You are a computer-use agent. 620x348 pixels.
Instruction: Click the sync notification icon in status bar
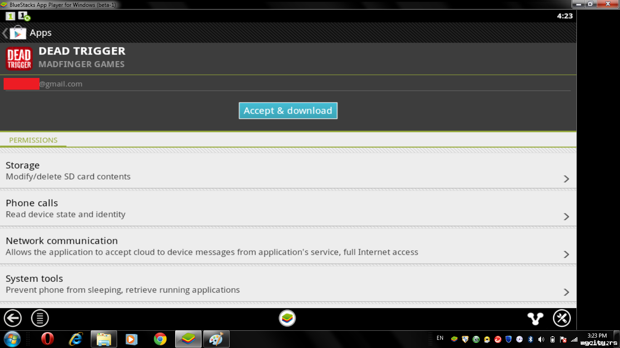coord(24,16)
